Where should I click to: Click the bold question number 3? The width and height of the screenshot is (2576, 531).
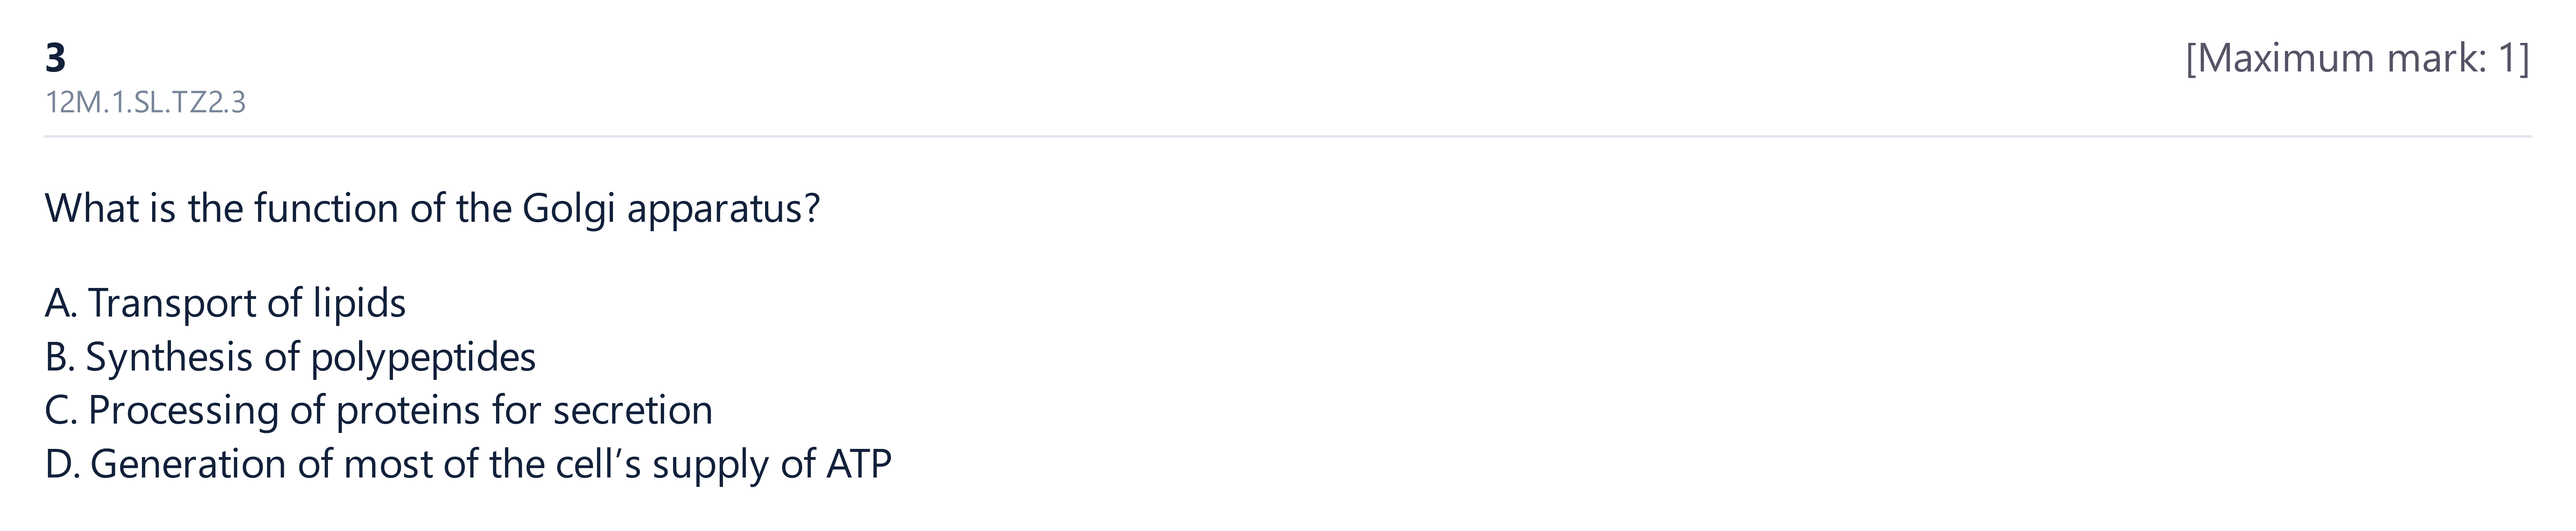coord(56,59)
